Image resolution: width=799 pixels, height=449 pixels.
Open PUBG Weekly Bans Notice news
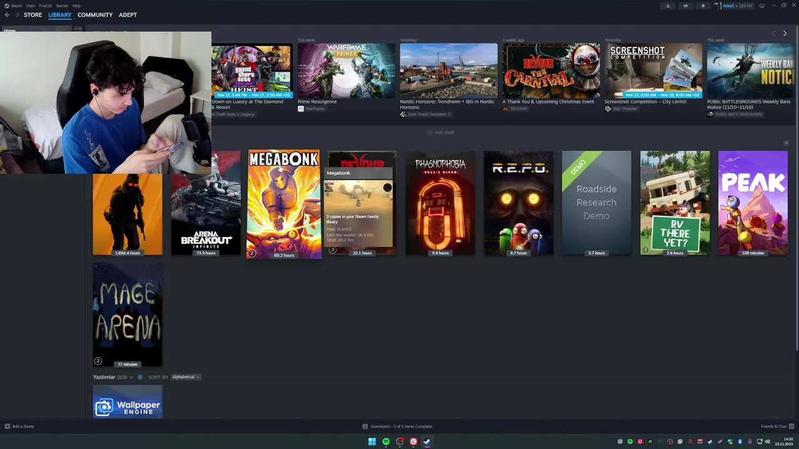(752, 72)
